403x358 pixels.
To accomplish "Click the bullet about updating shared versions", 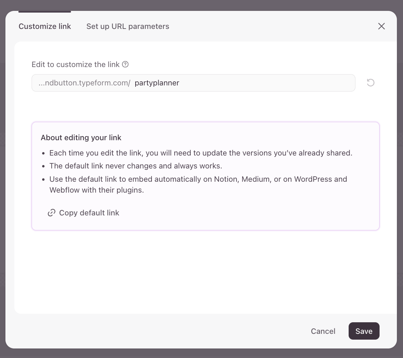I will tap(200, 153).
